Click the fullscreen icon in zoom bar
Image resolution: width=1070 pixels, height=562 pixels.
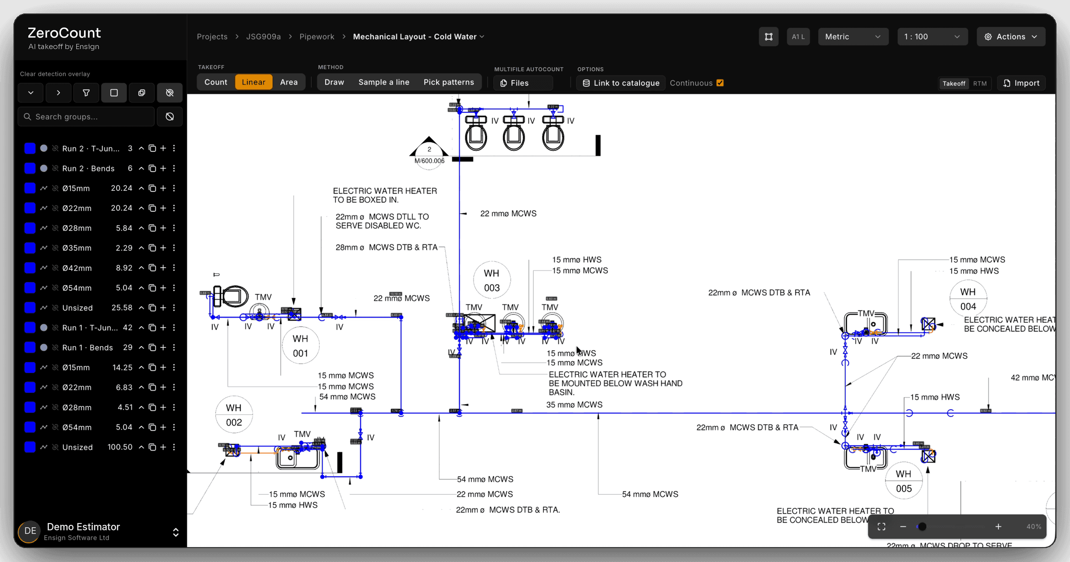tap(881, 527)
